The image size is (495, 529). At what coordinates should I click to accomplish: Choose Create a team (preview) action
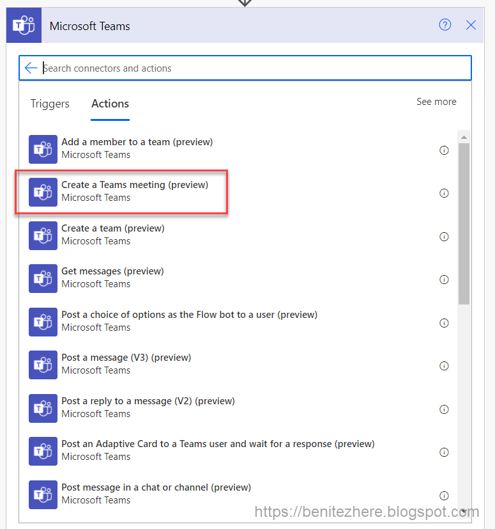(x=113, y=228)
